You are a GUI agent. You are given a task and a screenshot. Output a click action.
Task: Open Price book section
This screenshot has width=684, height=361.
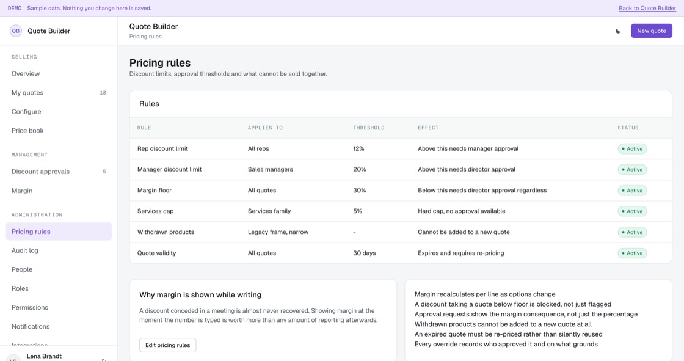(x=59, y=131)
